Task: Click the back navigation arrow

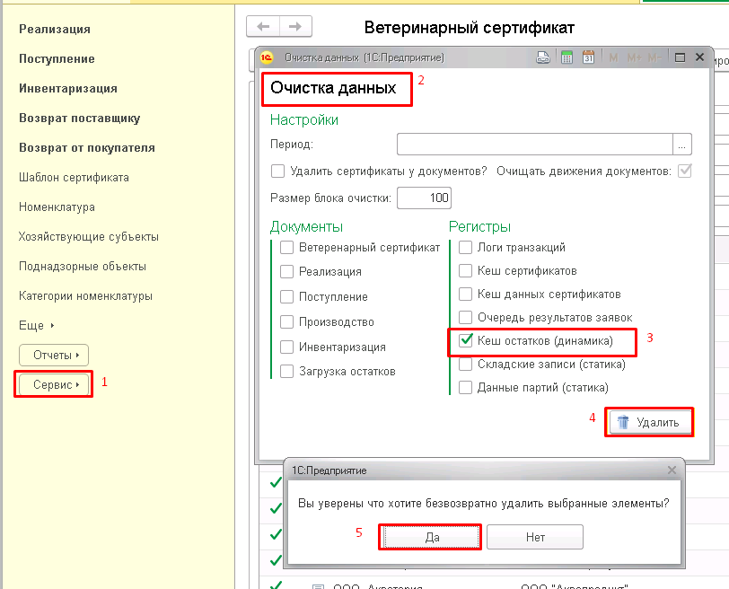Action: pyautogui.click(x=263, y=27)
